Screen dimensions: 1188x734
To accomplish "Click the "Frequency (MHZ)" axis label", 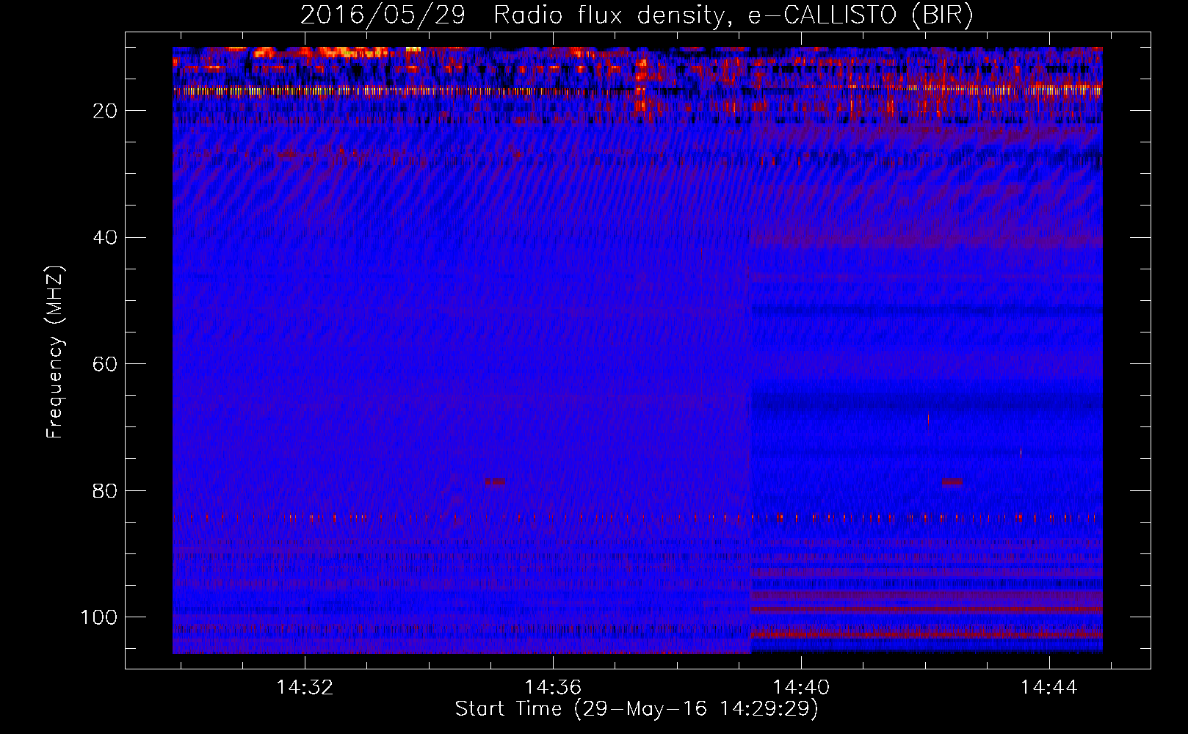I will [x=55, y=352].
